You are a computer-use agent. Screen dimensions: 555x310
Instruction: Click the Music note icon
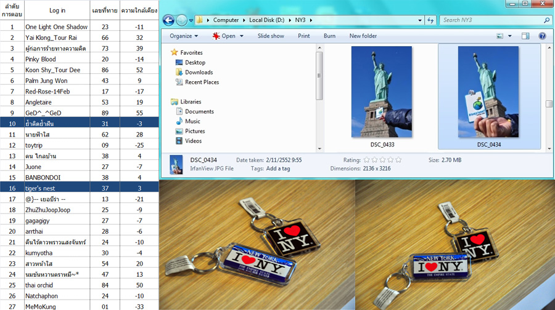(179, 121)
